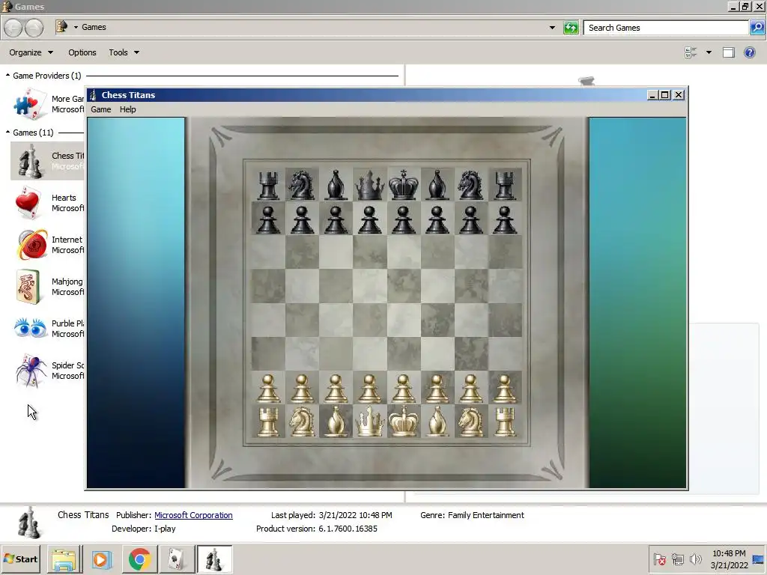Select the white pawn on c2
The width and height of the screenshot is (767, 575).
tap(336, 389)
